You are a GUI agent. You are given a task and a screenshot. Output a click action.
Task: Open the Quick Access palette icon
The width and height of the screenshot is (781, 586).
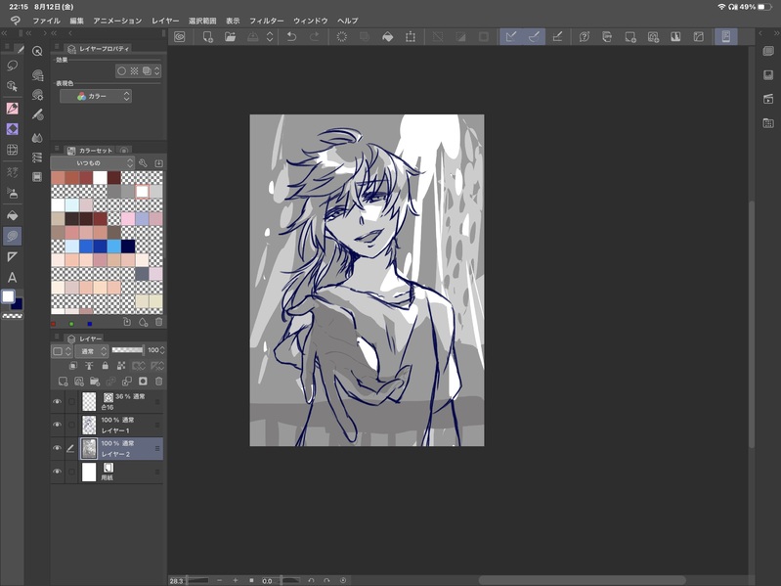(x=37, y=51)
